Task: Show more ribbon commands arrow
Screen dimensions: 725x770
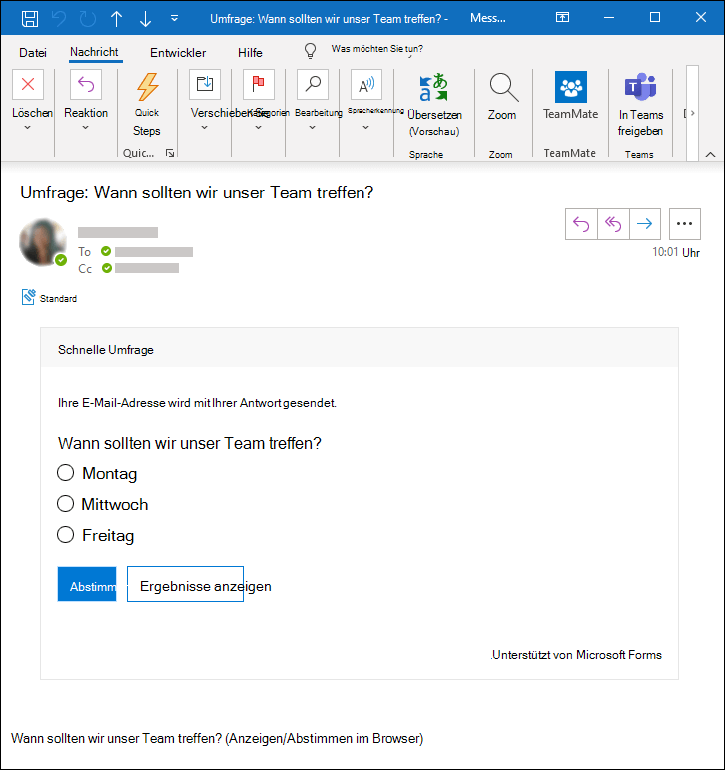Action: pyautogui.click(x=693, y=113)
